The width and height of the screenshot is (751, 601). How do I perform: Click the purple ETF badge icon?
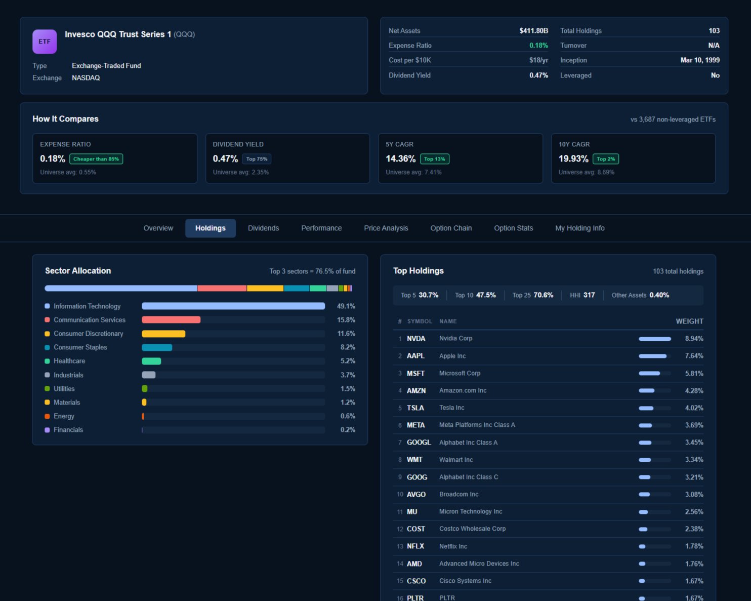(45, 42)
